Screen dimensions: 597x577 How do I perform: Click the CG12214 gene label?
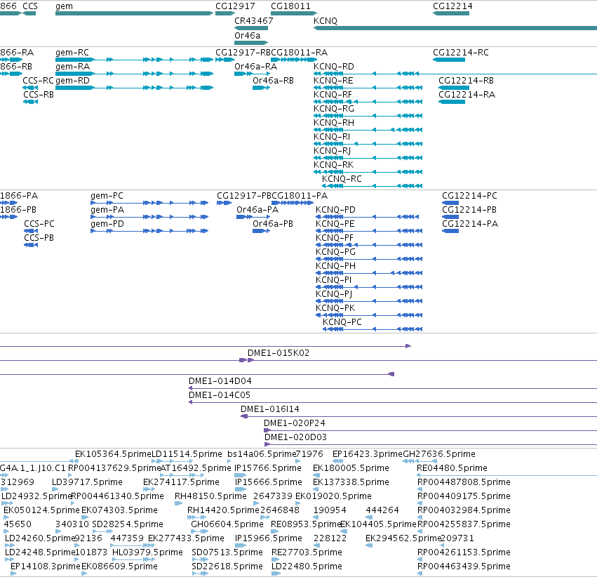[x=452, y=6]
